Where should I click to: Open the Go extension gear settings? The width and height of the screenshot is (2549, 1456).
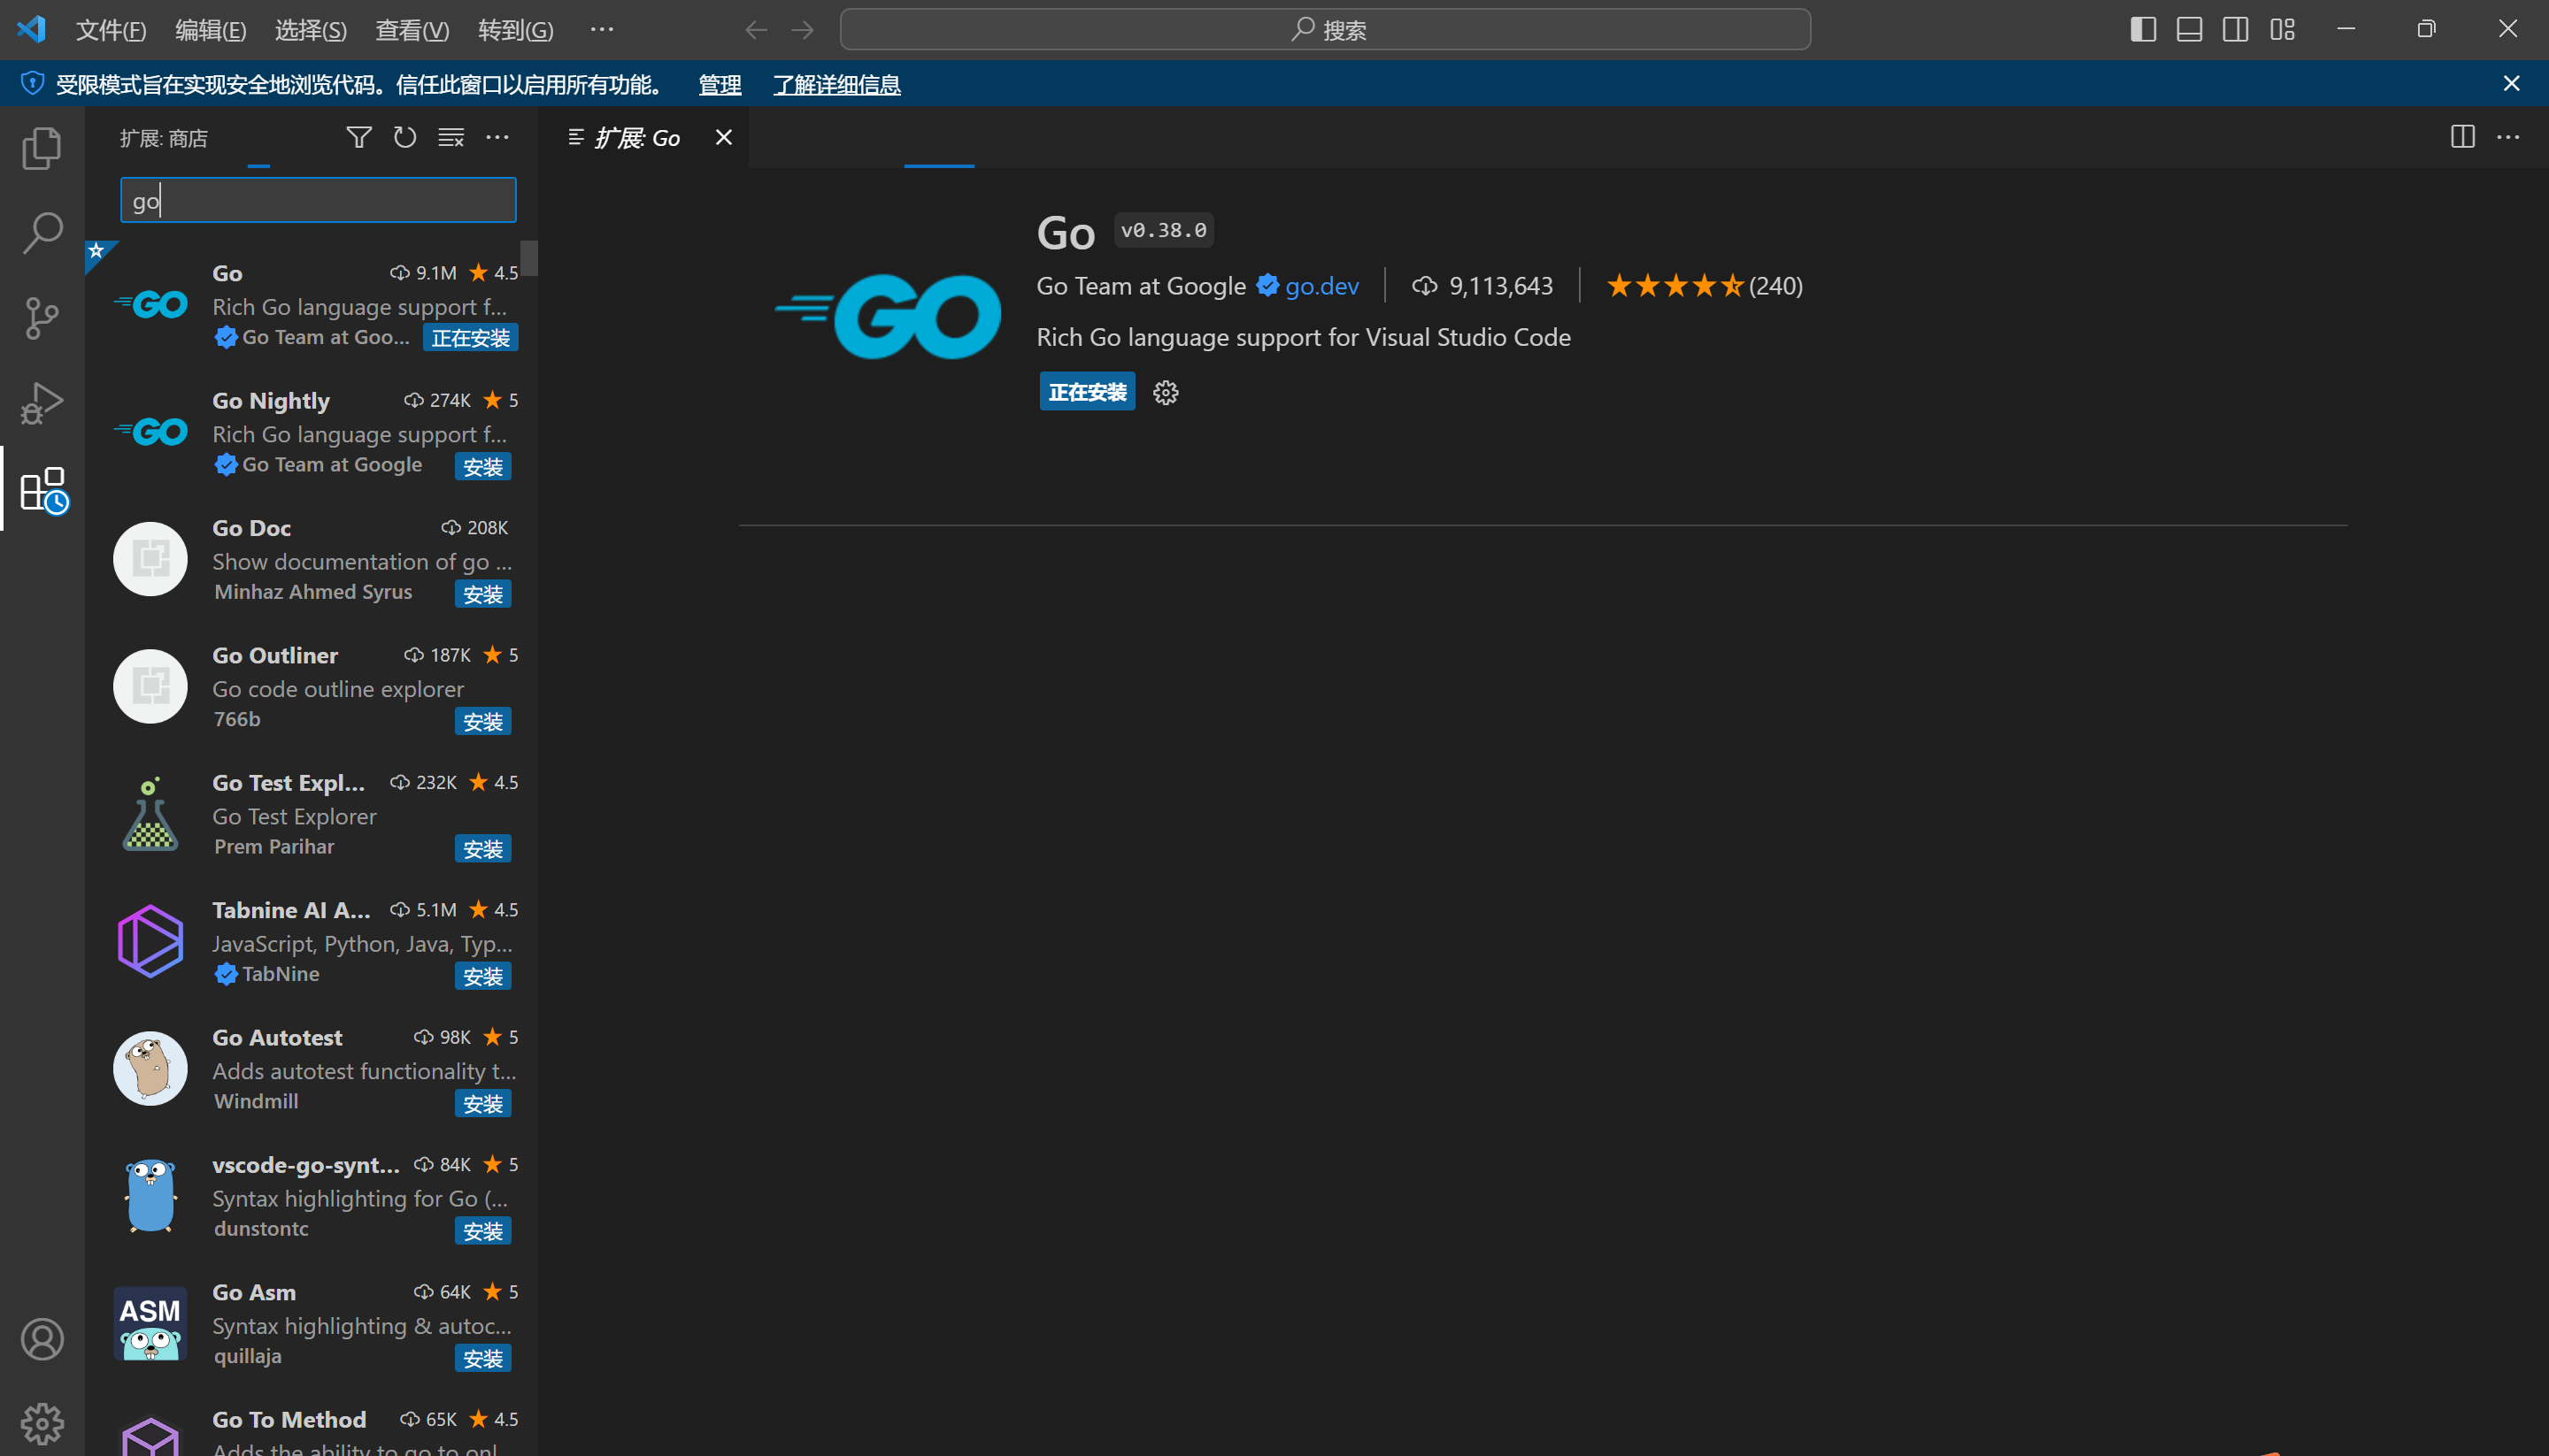pyautogui.click(x=1166, y=392)
